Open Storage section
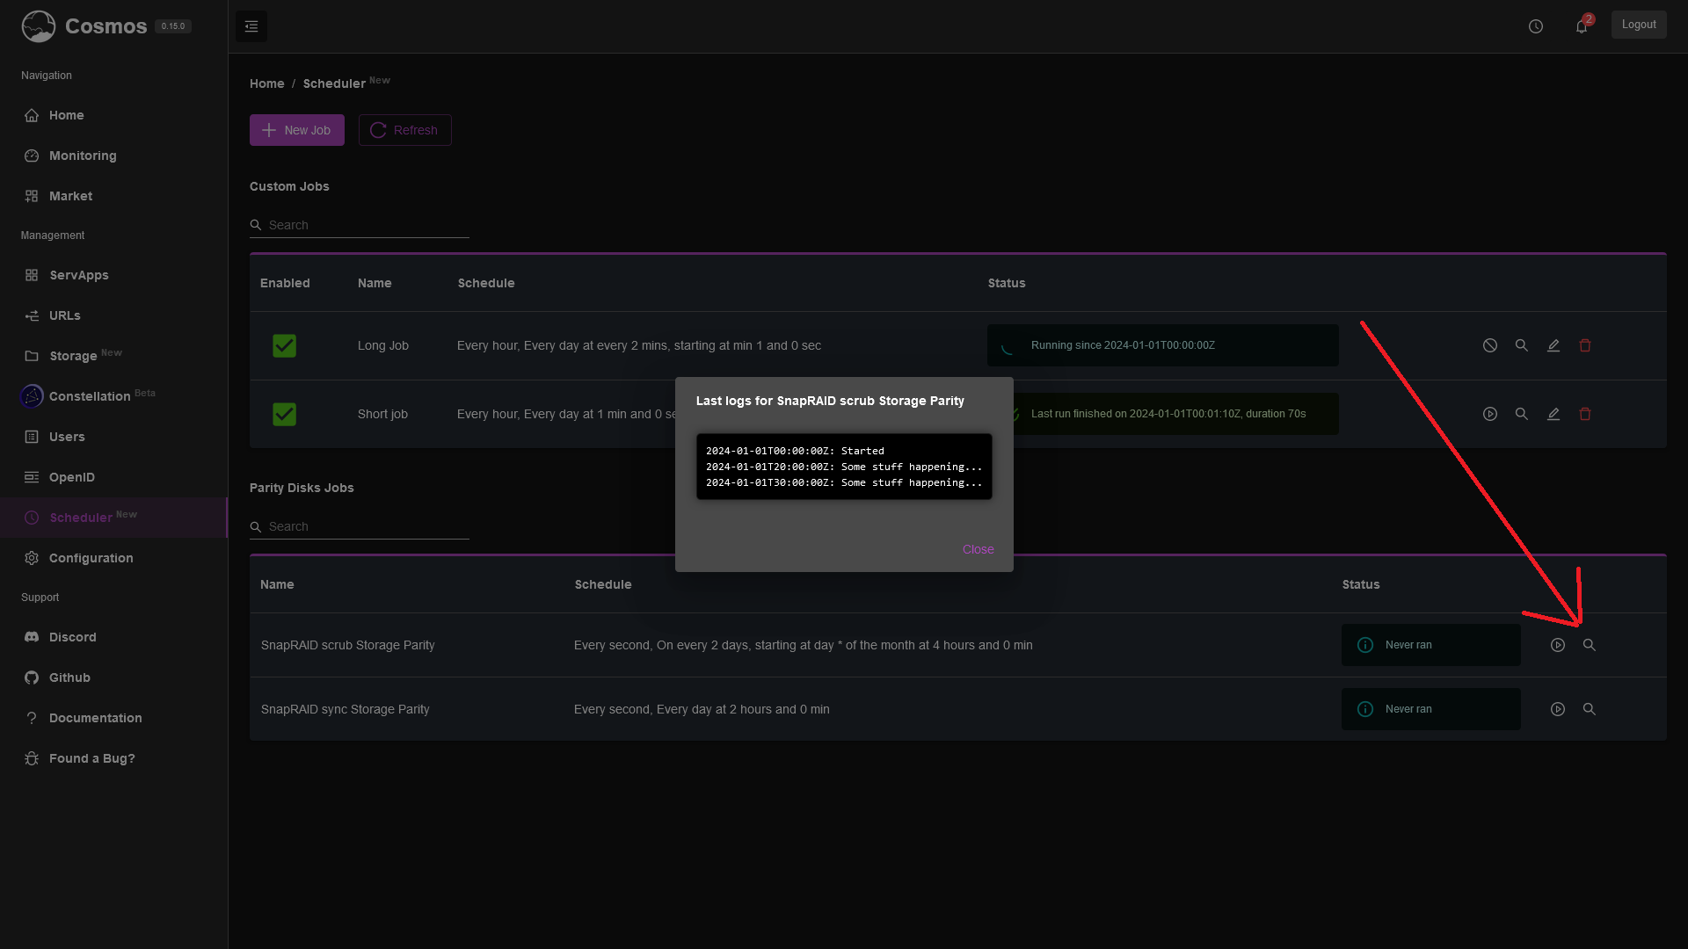This screenshot has height=949, width=1688. (114, 356)
